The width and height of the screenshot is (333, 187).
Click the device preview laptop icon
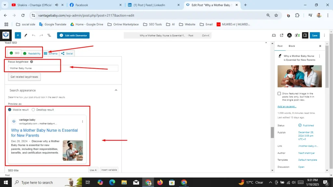coord(274,35)
